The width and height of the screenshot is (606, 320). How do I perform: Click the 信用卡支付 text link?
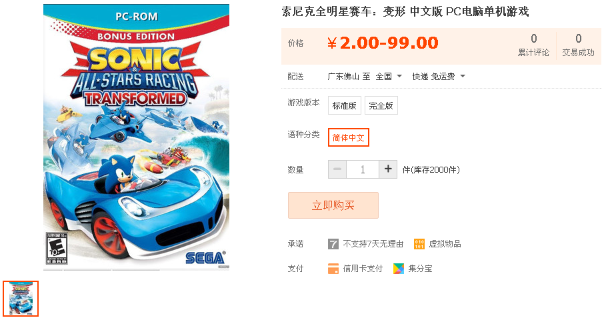point(363,269)
